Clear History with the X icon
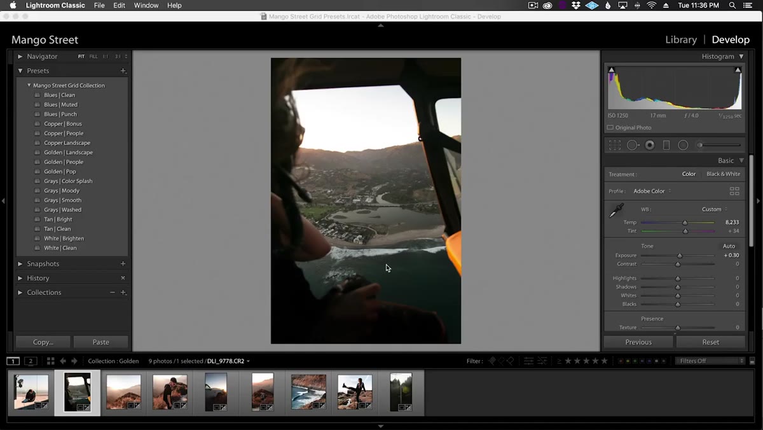 click(123, 278)
